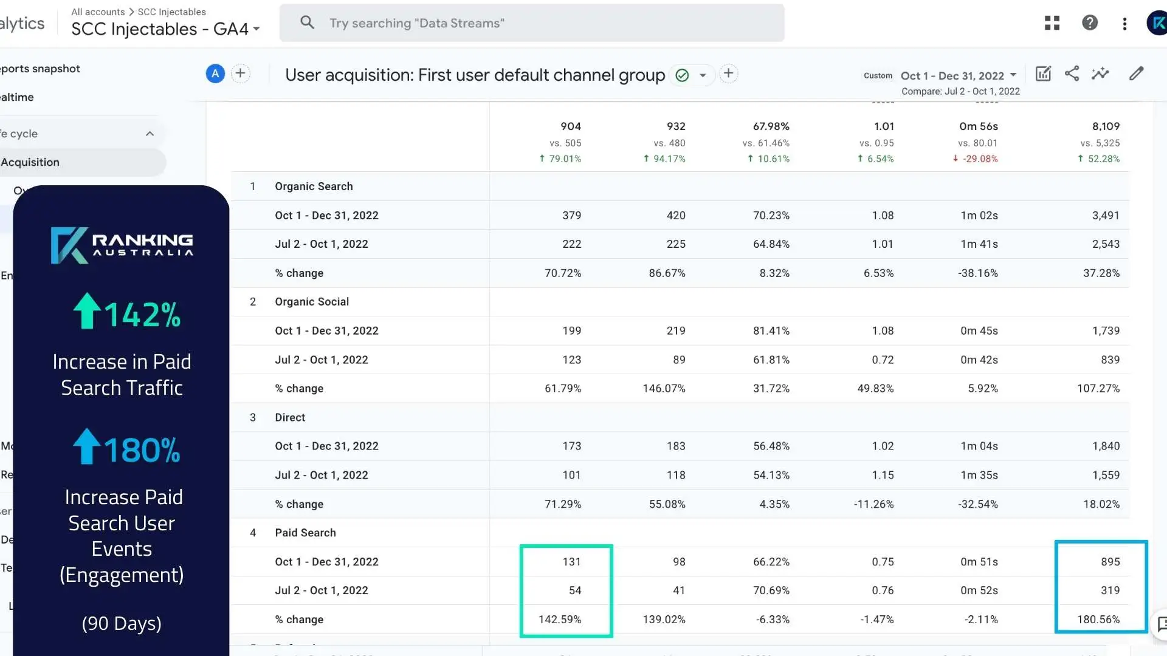Open the three-dot overflow menu icon
Image resolution: width=1167 pixels, height=656 pixels.
1125,23
